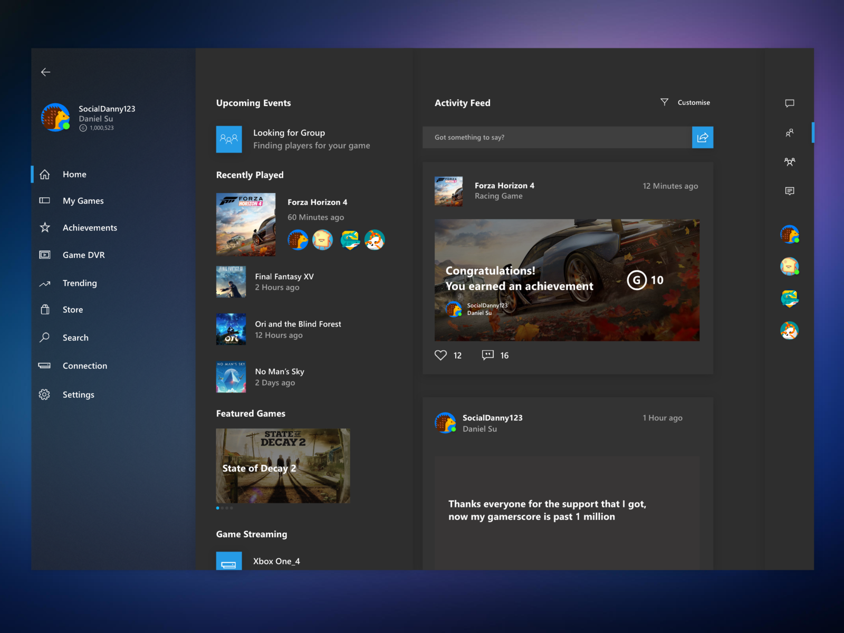Open Final Fantasy XV cover thumbnail

click(x=231, y=282)
